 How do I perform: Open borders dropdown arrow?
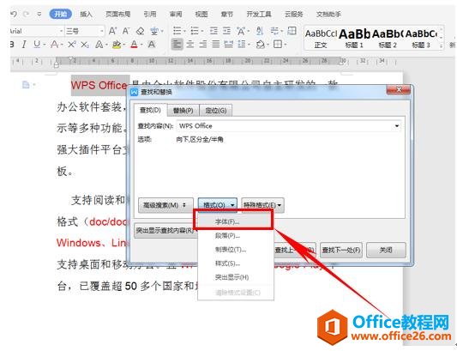pos(285,45)
